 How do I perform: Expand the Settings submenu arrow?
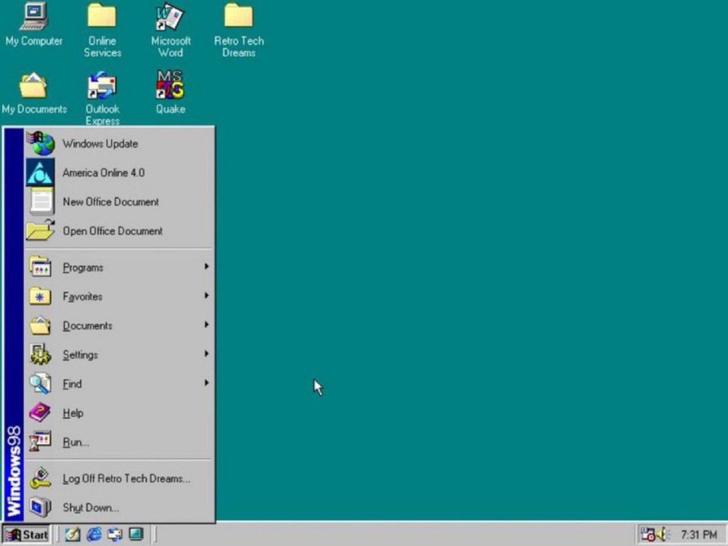click(x=207, y=354)
